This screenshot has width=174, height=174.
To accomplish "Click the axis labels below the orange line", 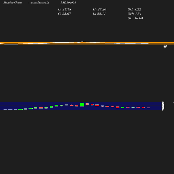I will [165, 47].
